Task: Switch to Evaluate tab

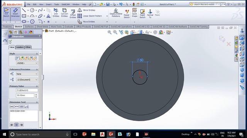Action: [69, 27]
